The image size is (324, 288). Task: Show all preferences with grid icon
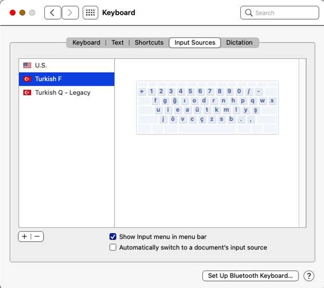tap(90, 13)
